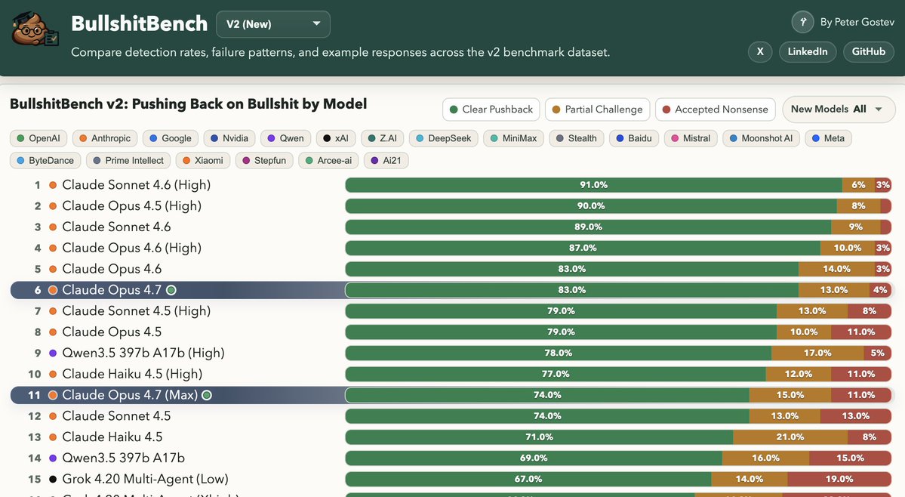Click the green badge next to Claude Opus 4.7

pos(171,290)
